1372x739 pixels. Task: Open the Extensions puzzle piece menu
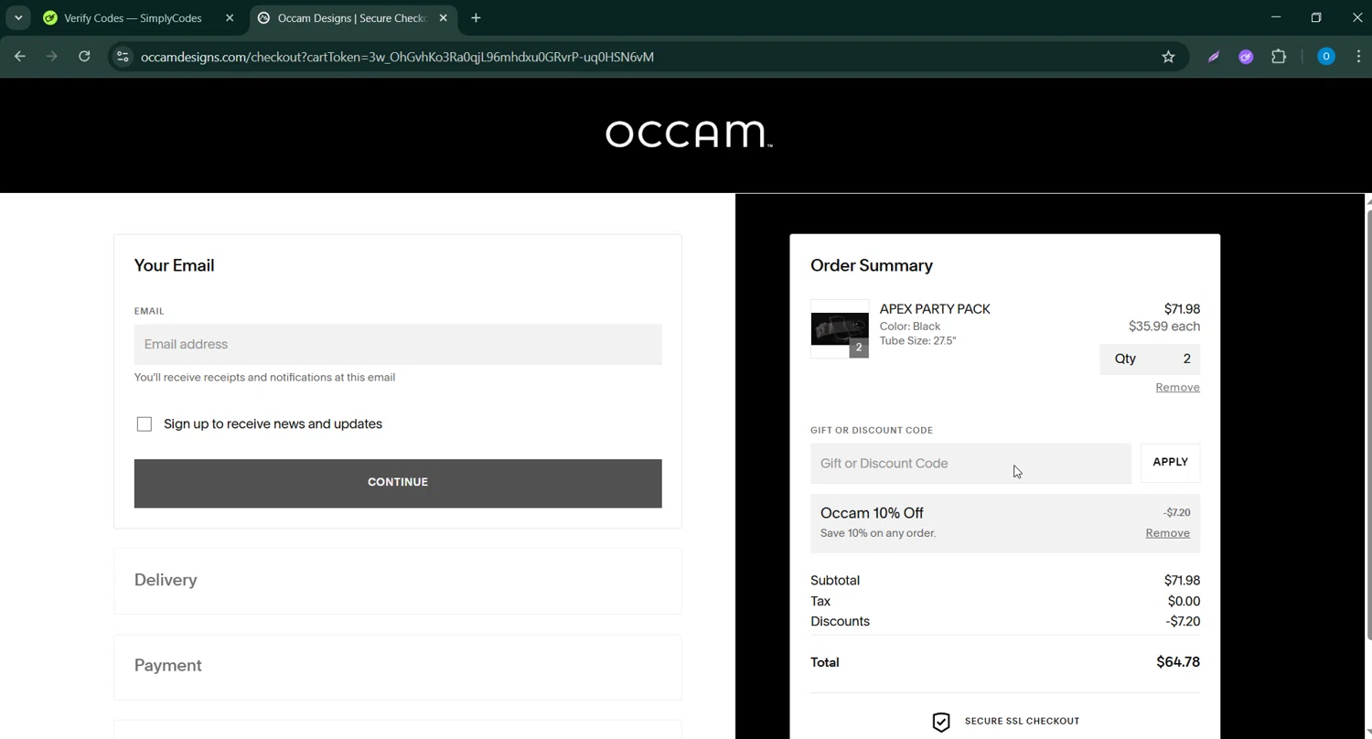click(1279, 57)
